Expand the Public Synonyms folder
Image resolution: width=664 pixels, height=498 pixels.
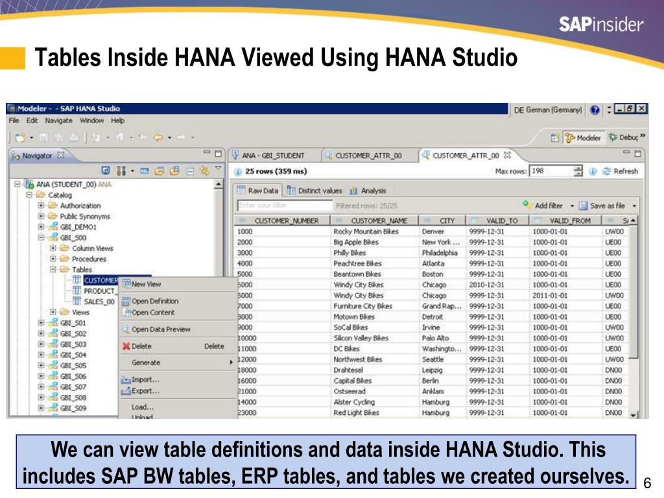(41, 216)
